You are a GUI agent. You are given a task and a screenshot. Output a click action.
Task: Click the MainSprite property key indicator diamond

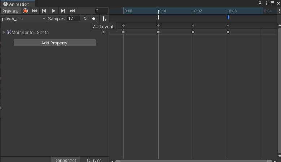click(x=103, y=32)
